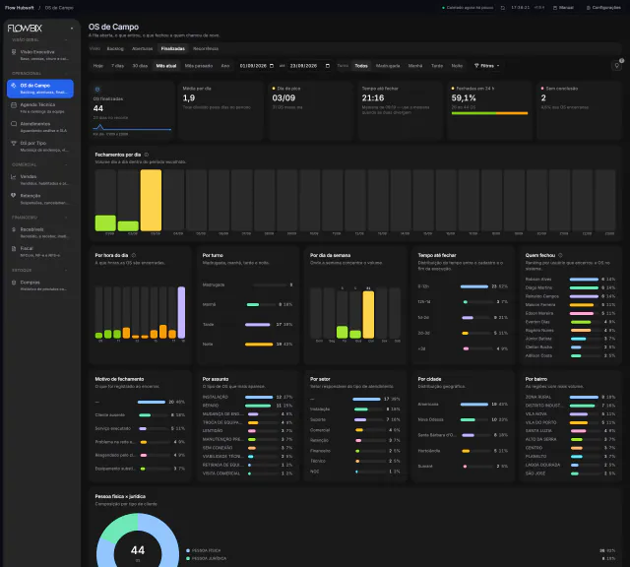Click the yellow bar in Por dia da semana
Screen dimensions: 630x567
point(368,315)
